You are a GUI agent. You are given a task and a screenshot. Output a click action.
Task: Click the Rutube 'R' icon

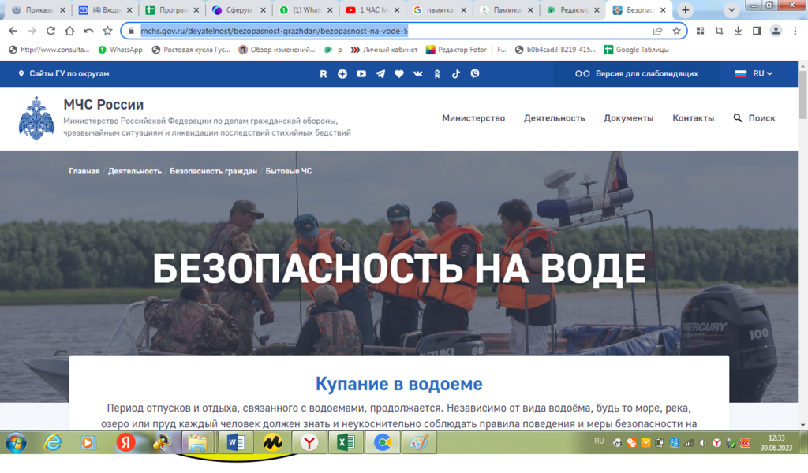(x=324, y=73)
